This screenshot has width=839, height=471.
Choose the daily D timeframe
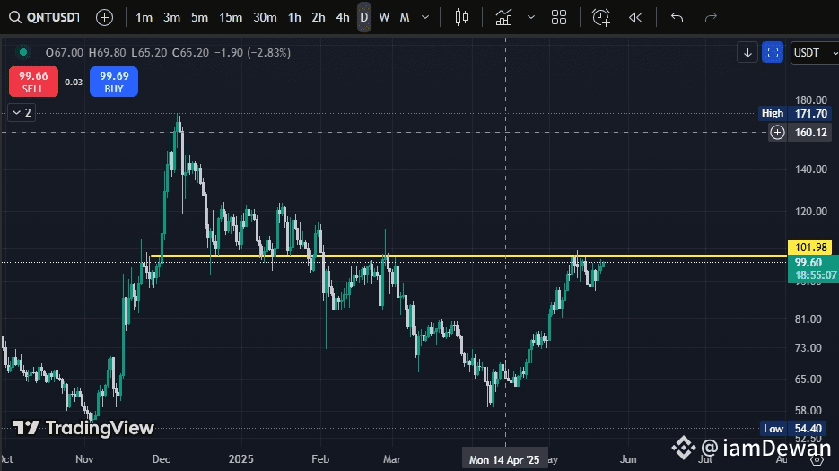pyautogui.click(x=364, y=18)
